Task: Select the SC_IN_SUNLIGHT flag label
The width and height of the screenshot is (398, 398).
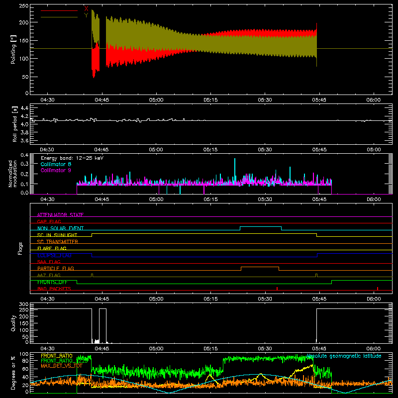Action: tap(57, 235)
